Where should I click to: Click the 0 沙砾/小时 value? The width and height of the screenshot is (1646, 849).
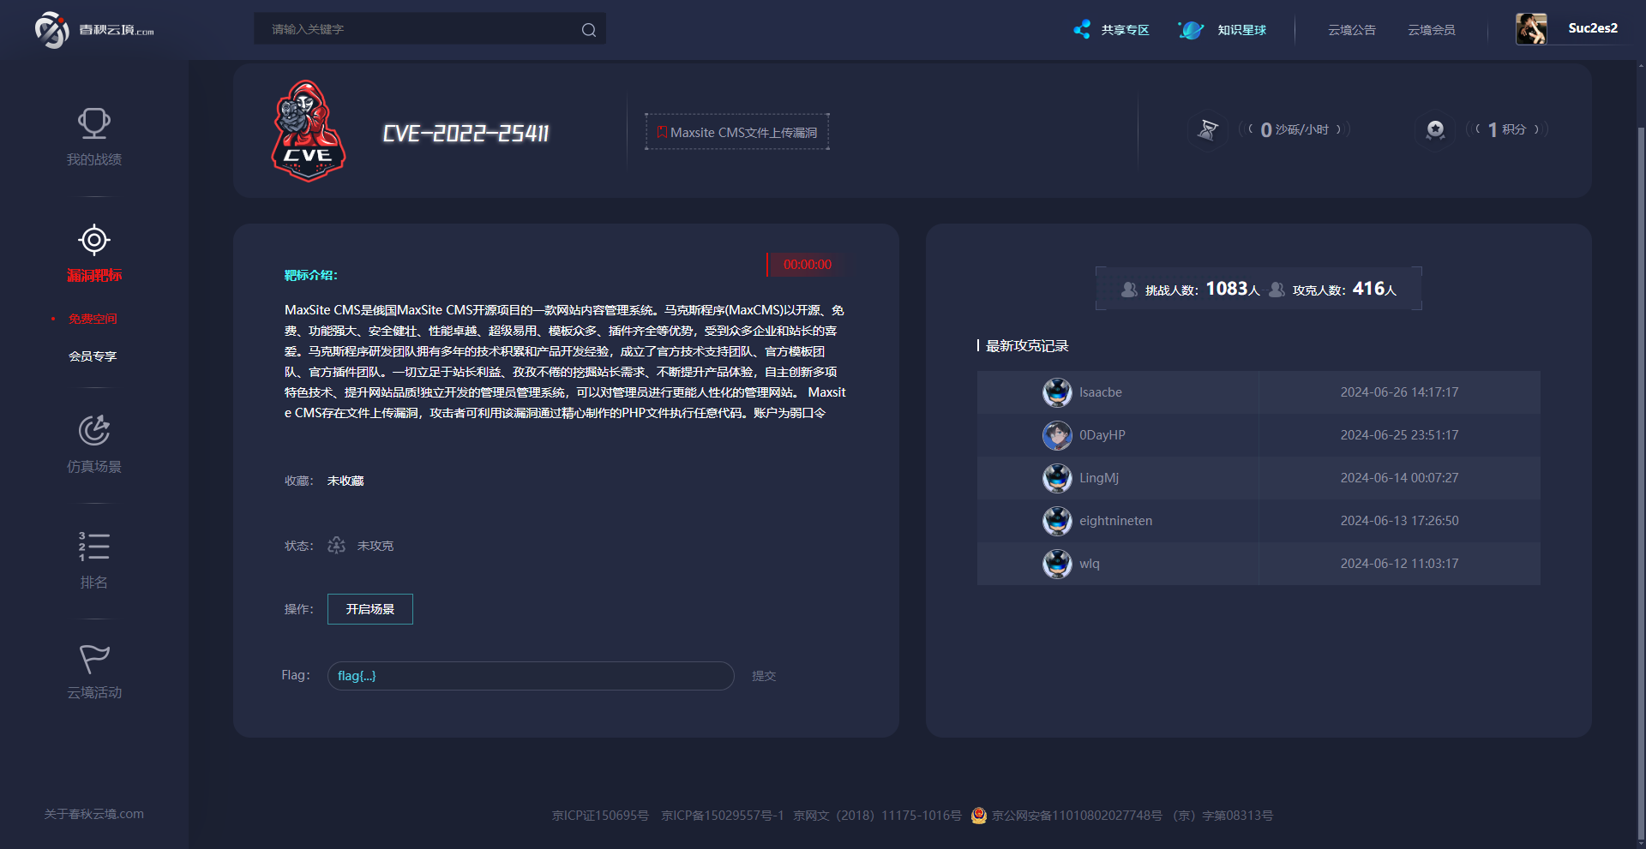pyautogui.click(x=1295, y=129)
